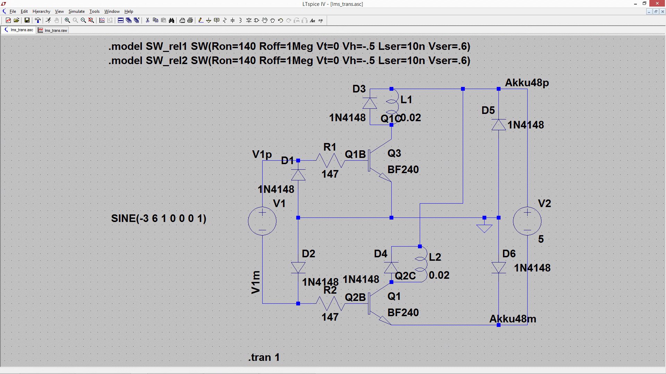The image size is (666, 374).
Task: Select the Diode component tool
Action: point(249,20)
